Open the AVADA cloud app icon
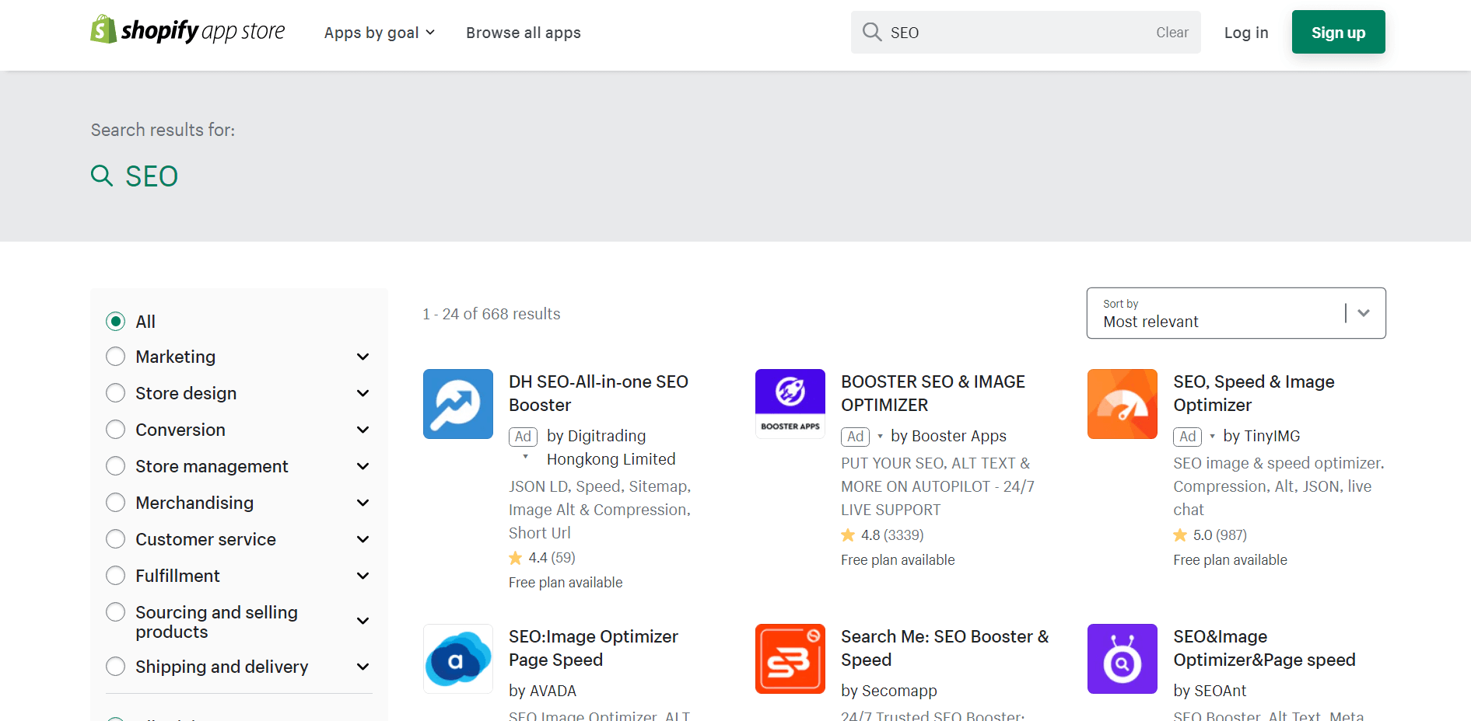1471x721 pixels. (x=458, y=659)
